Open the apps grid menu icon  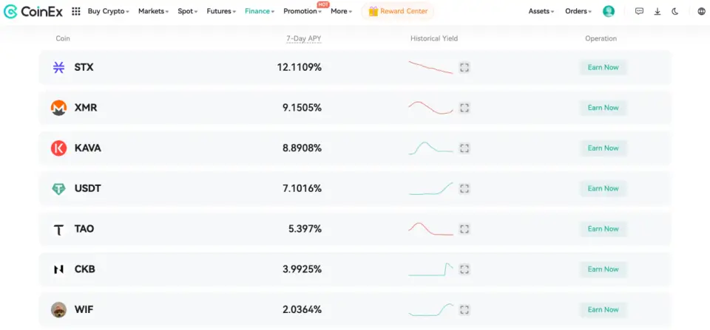[x=76, y=11]
